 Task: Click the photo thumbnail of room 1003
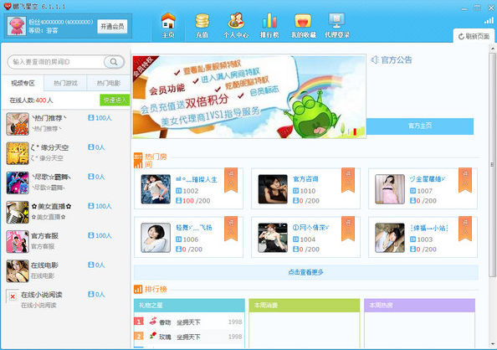tap(390, 238)
